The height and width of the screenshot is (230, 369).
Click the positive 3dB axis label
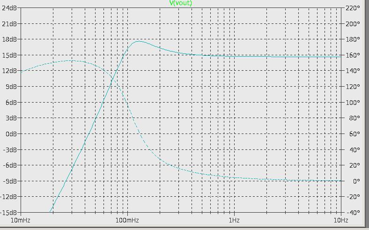(11, 118)
